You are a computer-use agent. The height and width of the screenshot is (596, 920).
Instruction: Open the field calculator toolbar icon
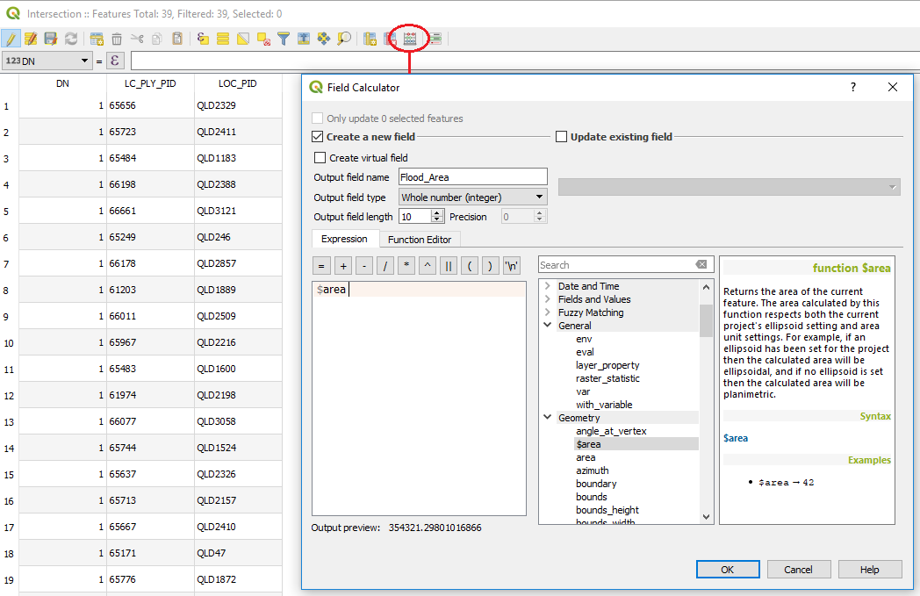[x=409, y=39]
